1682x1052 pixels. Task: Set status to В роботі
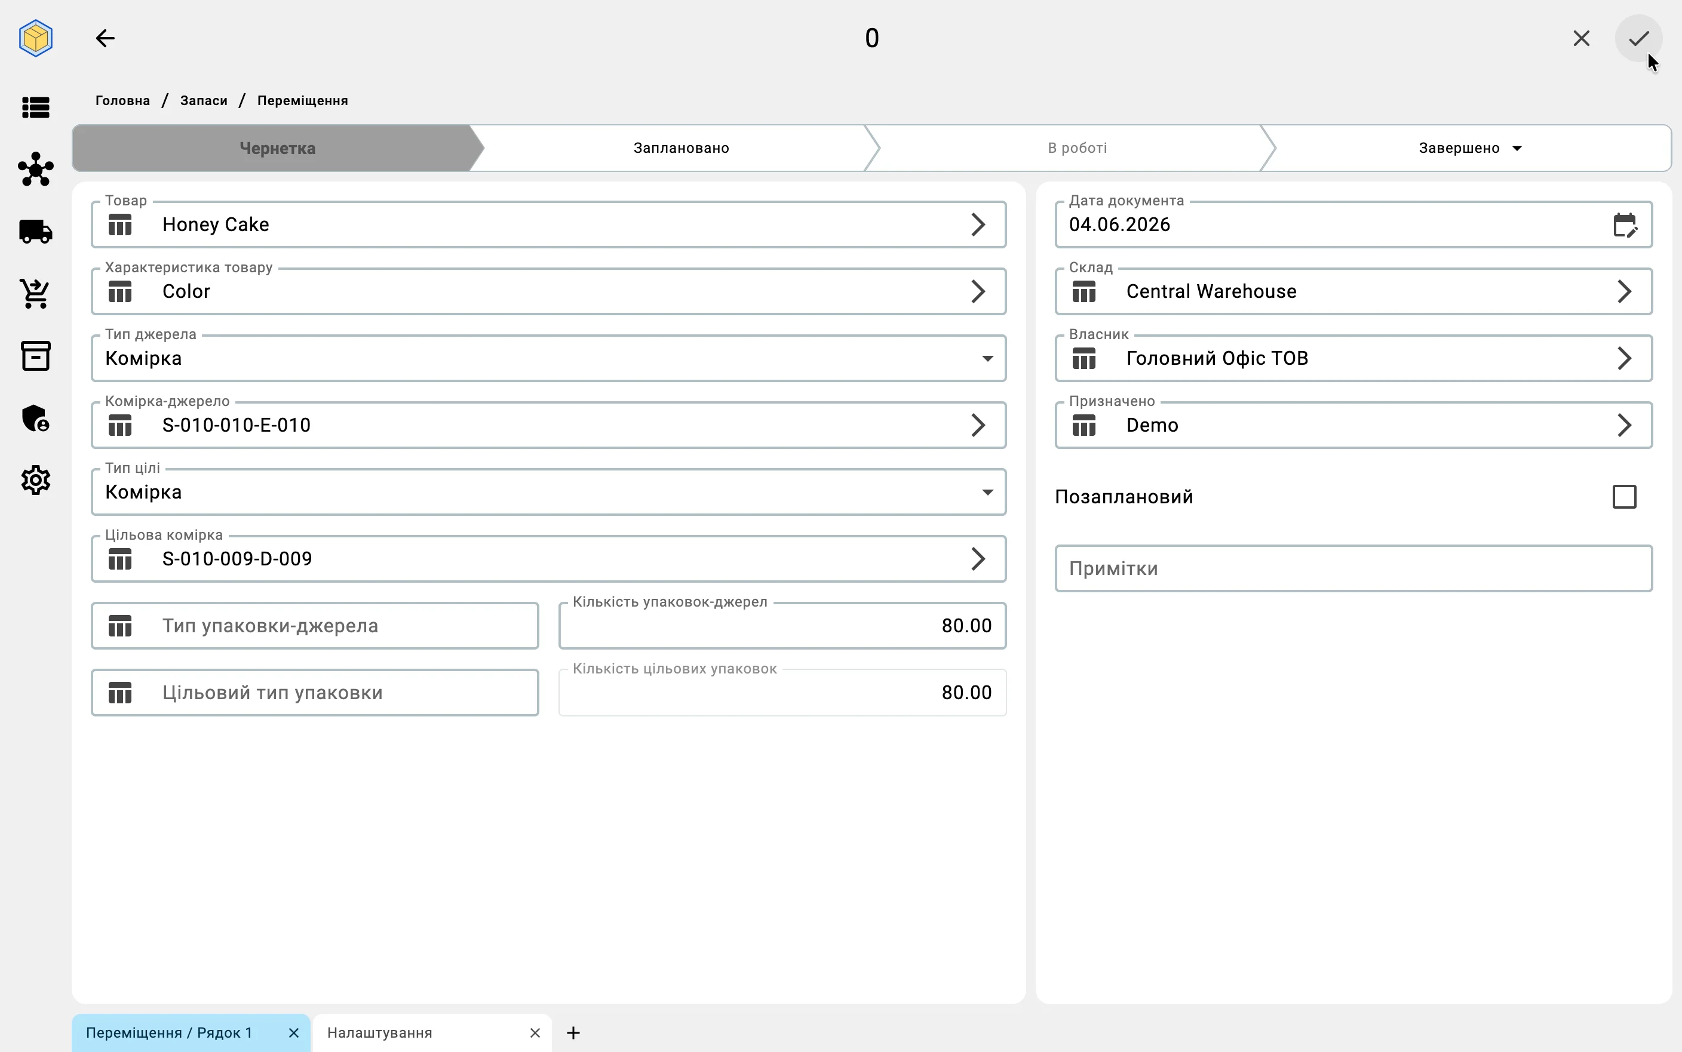pyautogui.click(x=1078, y=148)
